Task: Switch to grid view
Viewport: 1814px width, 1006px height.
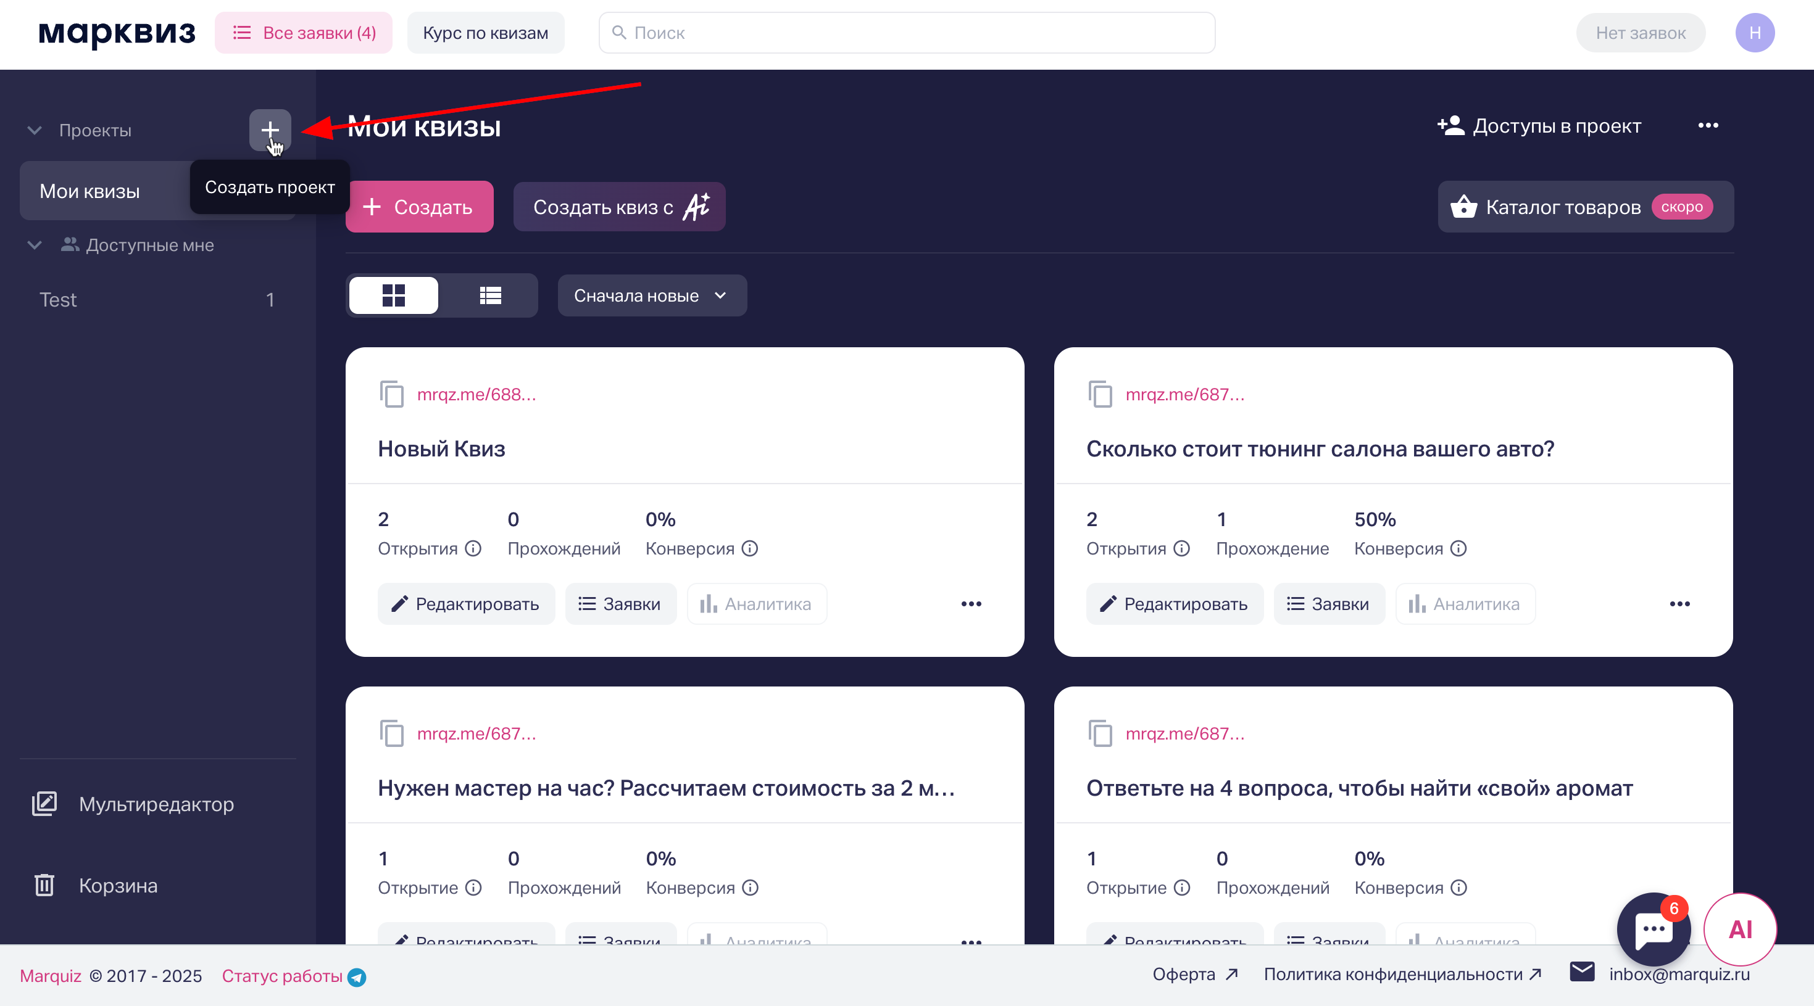Action: pyautogui.click(x=394, y=295)
